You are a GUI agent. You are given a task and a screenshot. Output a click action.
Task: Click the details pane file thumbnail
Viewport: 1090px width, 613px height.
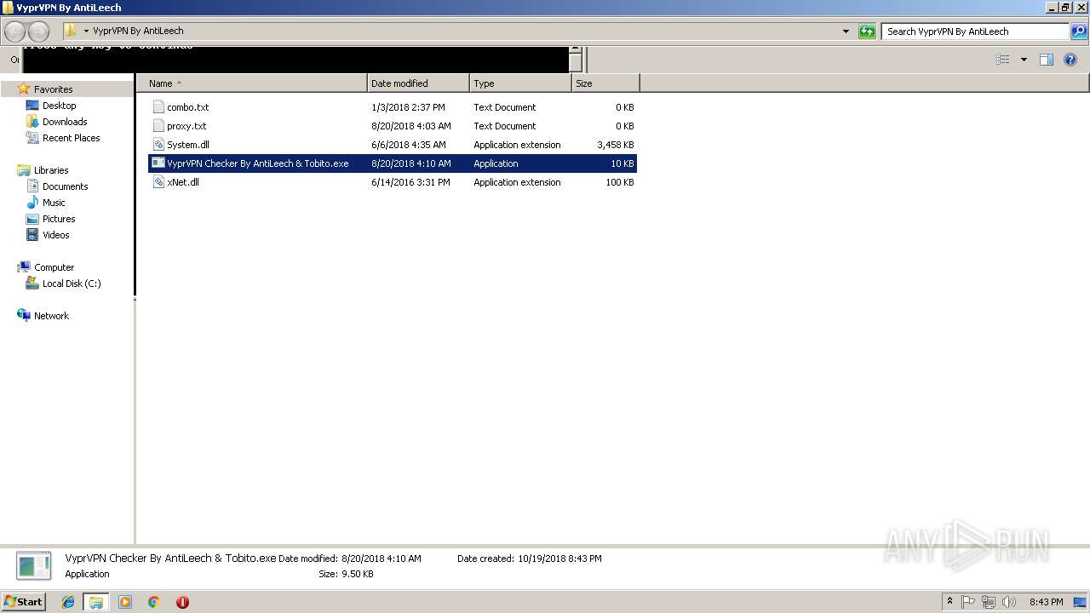tap(34, 566)
